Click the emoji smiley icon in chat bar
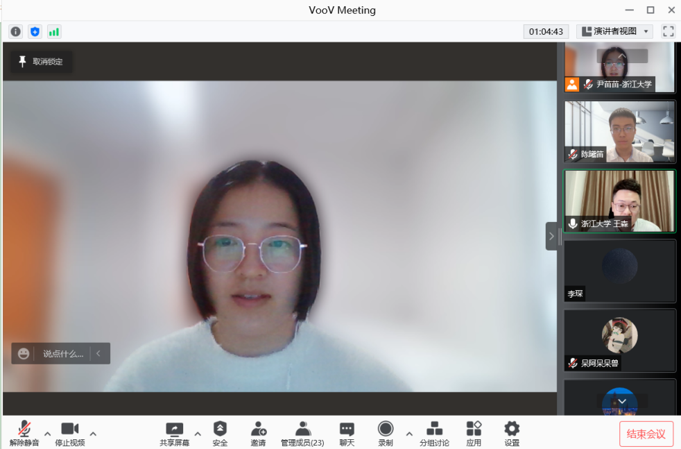The width and height of the screenshot is (681, 449). (24, 353)
